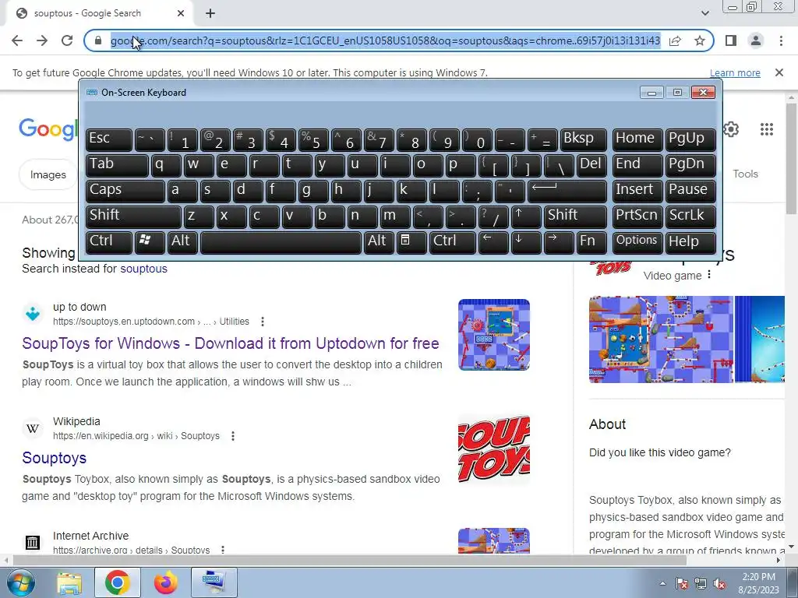Click the context menu key on keyboard
The image size is (798, 598).
(411, 242)
